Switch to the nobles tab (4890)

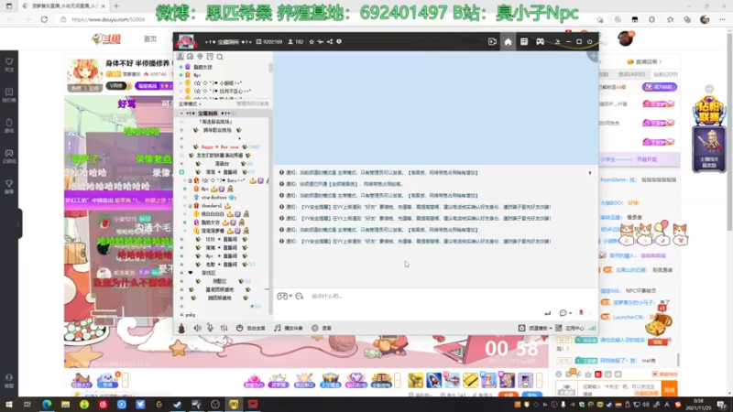631,74
